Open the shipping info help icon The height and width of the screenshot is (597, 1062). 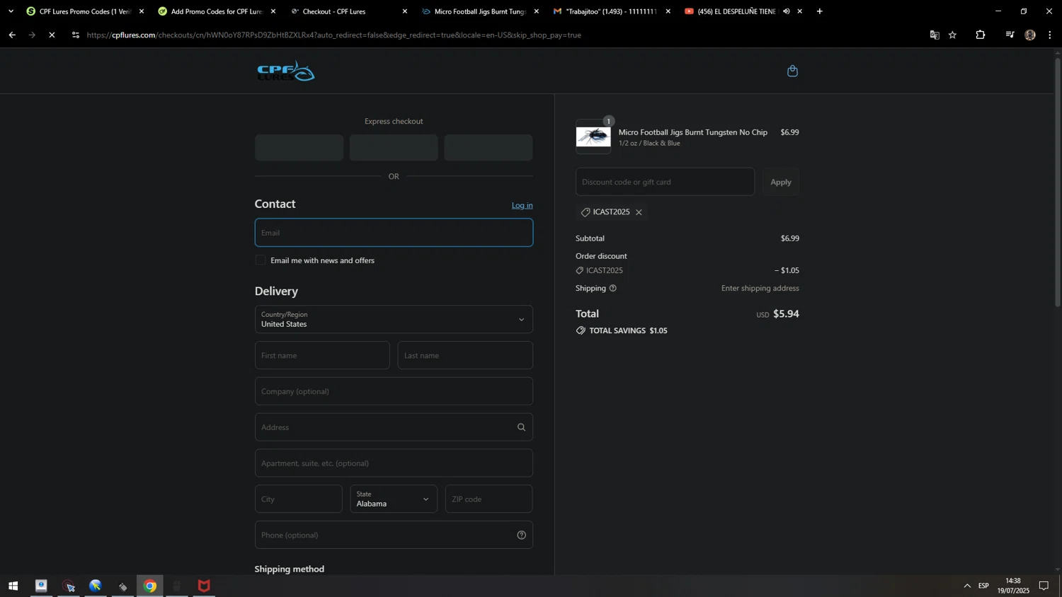pos(613,288)
